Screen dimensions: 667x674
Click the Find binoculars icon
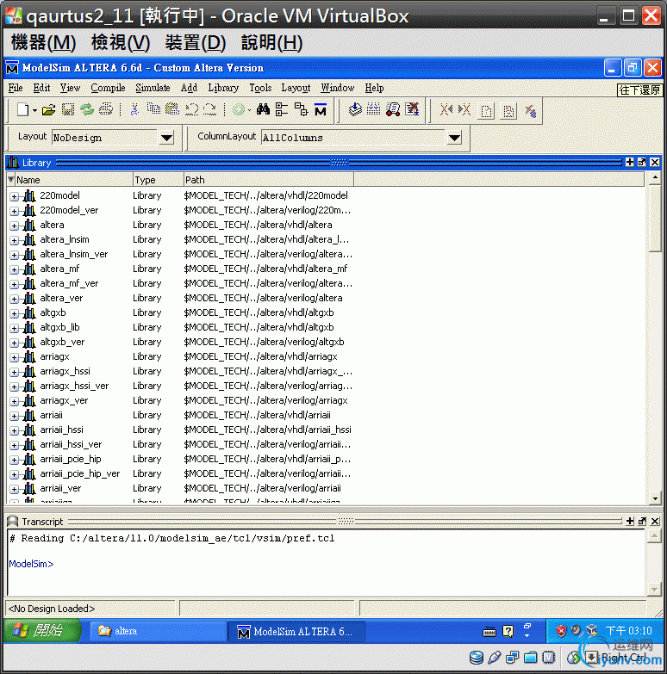pyautogui.click(x=263, y=110)
